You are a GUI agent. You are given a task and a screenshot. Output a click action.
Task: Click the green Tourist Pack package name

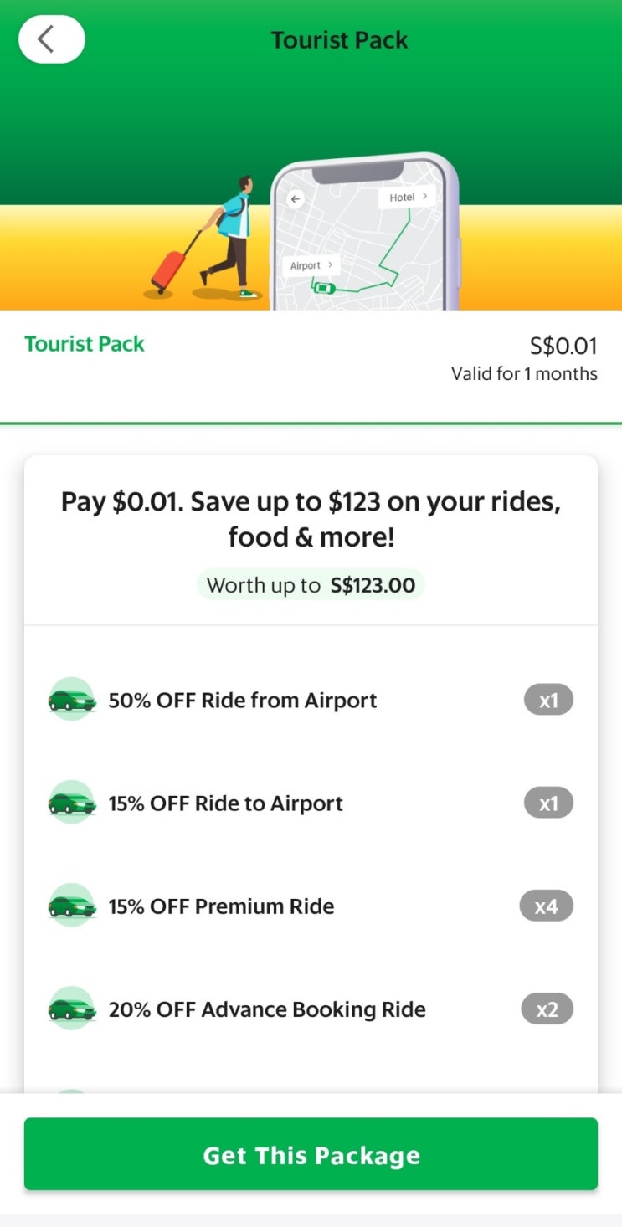pos(85,344)
